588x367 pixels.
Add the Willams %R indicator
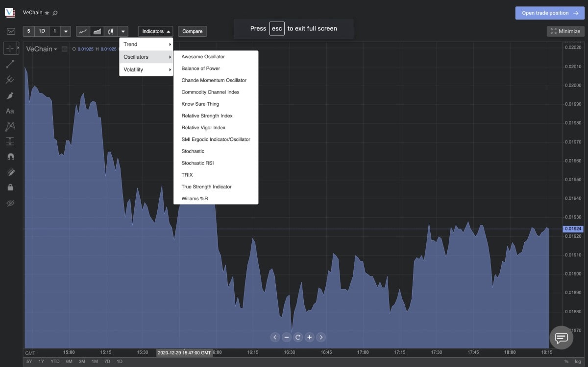[x=216, y=199]
